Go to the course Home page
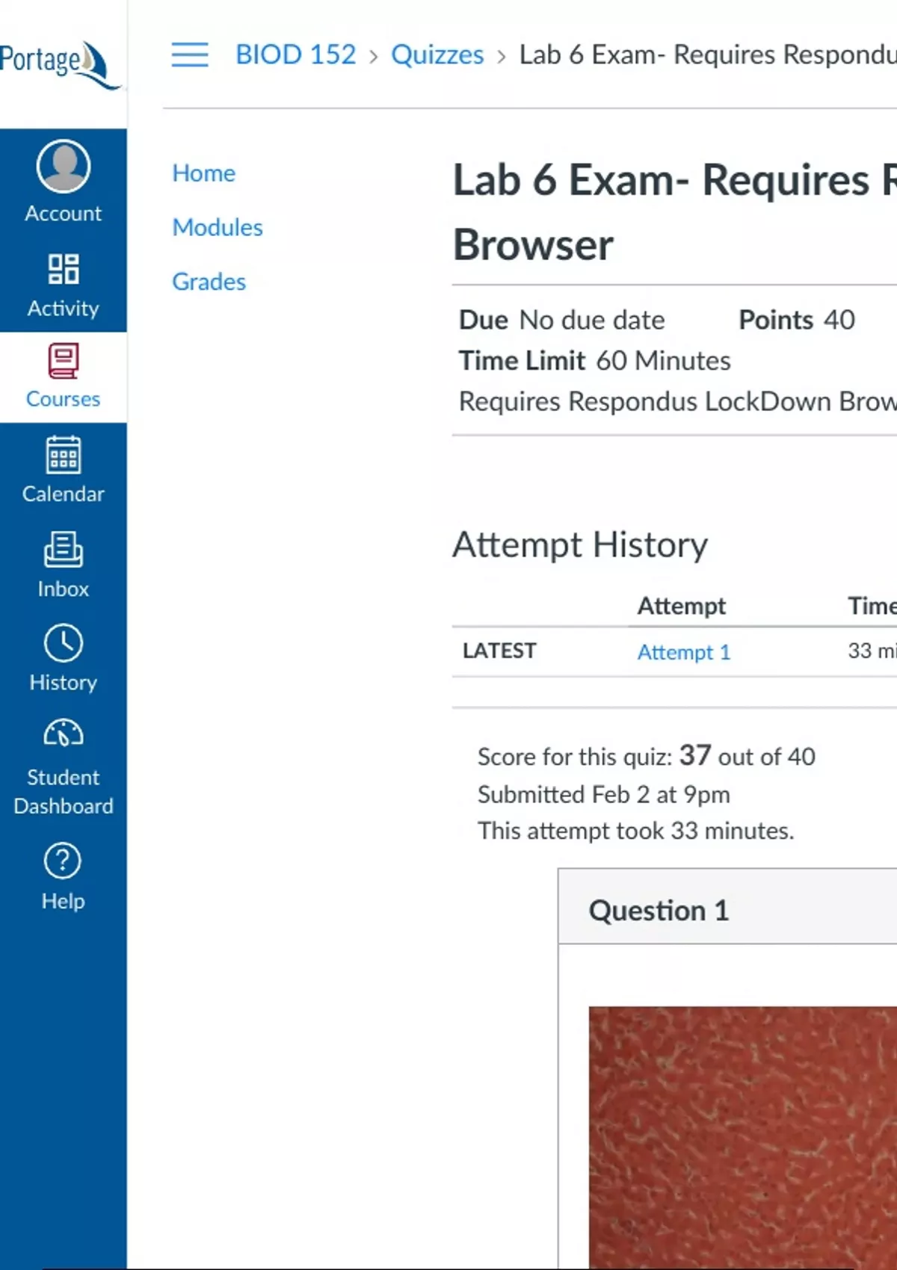The height and width of the screenshot is (1270, 897). coord(203,173)
